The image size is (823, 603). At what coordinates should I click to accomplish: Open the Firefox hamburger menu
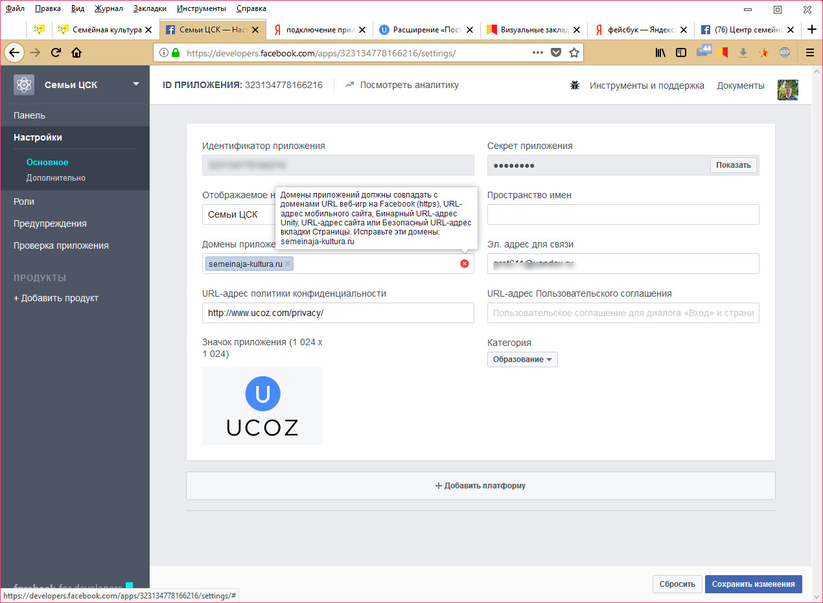point(809,53)
